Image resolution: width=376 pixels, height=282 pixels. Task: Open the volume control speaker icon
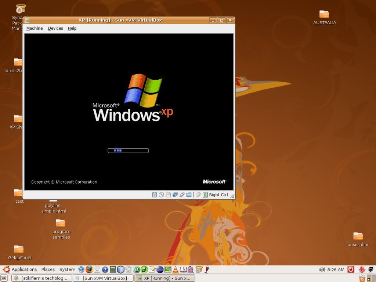point(322,270)
